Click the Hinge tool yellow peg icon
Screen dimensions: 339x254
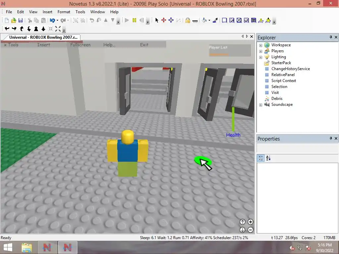point(261,20)
